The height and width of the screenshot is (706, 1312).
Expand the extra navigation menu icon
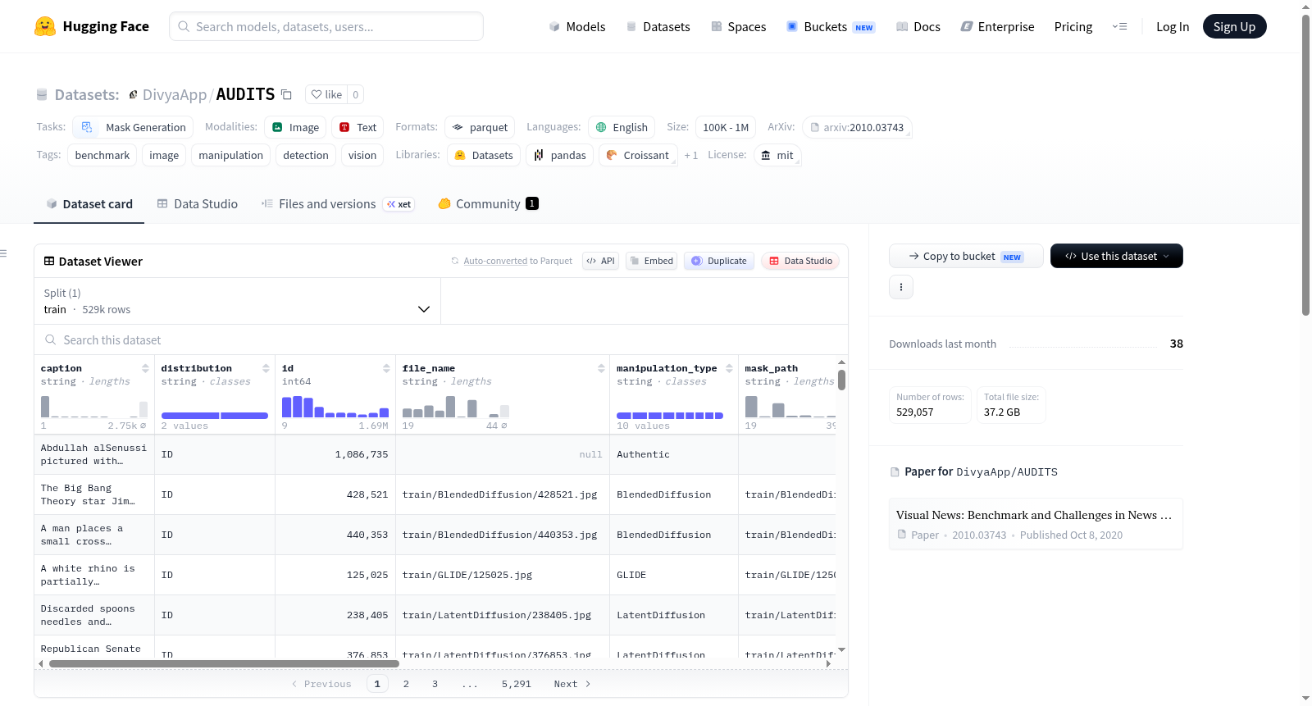click(1119, 26)
